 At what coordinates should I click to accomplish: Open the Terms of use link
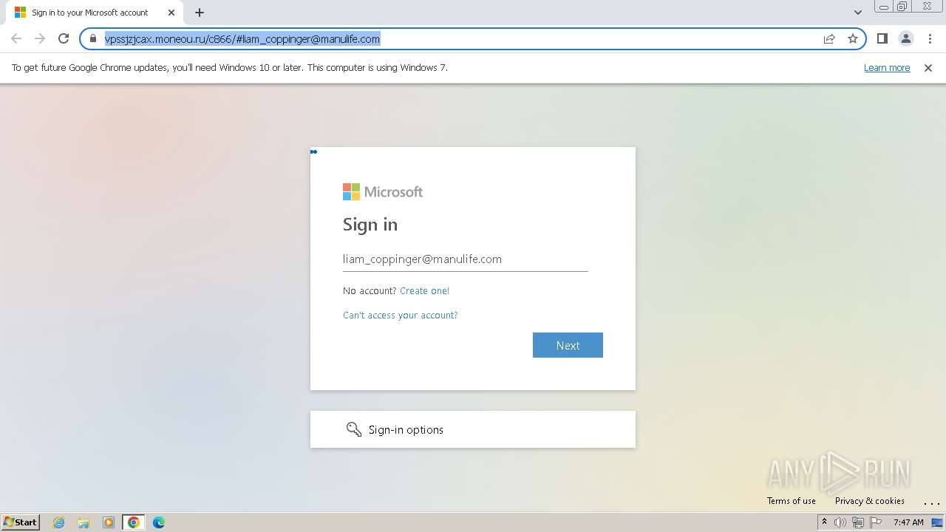pyautogui.click(x=792, y=501)
